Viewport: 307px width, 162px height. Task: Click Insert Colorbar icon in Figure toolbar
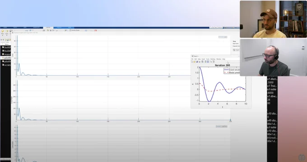point(205,62)
